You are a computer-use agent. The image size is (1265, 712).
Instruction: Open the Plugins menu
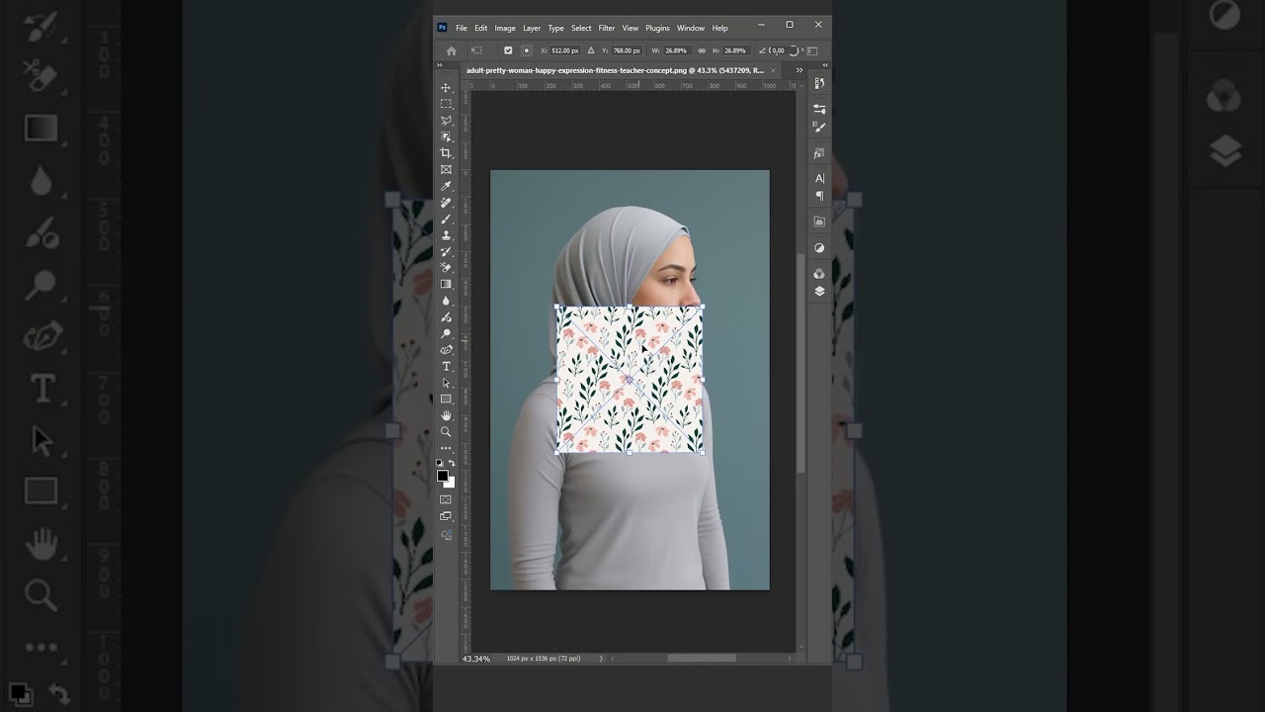(657, 28)
